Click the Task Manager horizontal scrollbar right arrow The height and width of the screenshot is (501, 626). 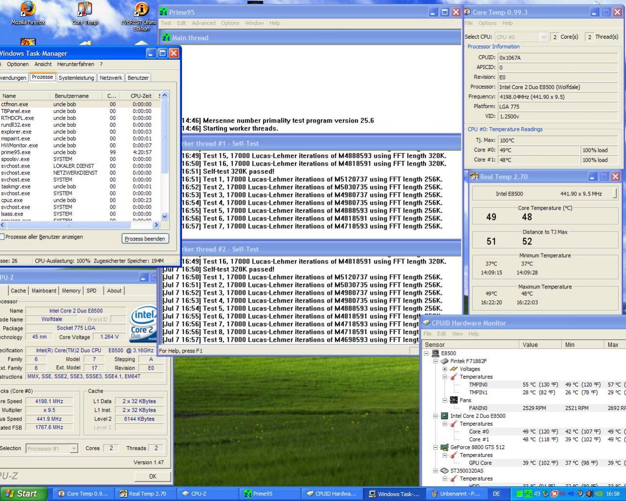[x=156, y=225]
